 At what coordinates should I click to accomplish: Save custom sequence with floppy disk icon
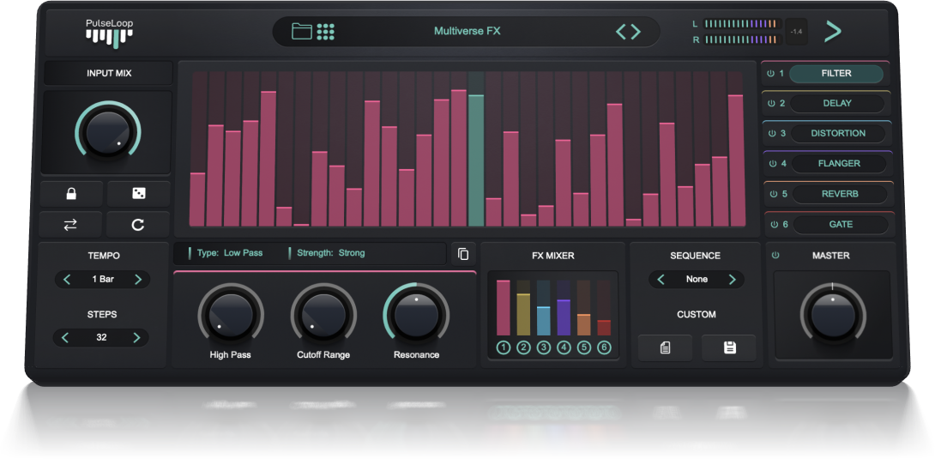tap(729, 347)
